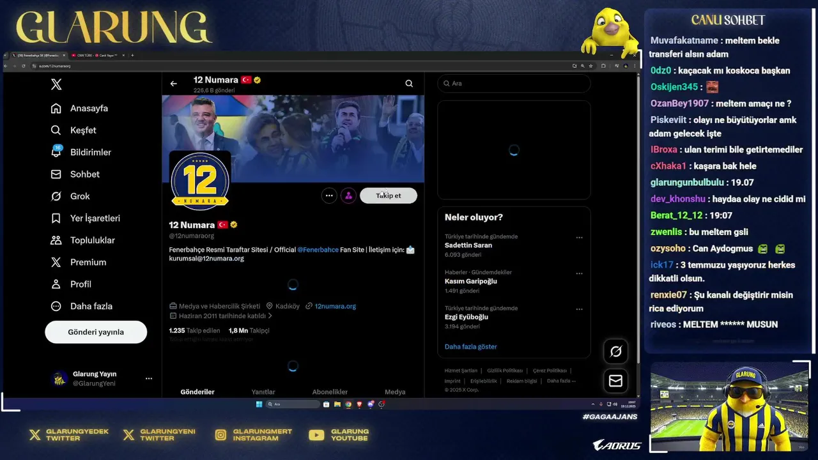Open the 1,8 Mn Takipçi list

(x=249, y=331)
